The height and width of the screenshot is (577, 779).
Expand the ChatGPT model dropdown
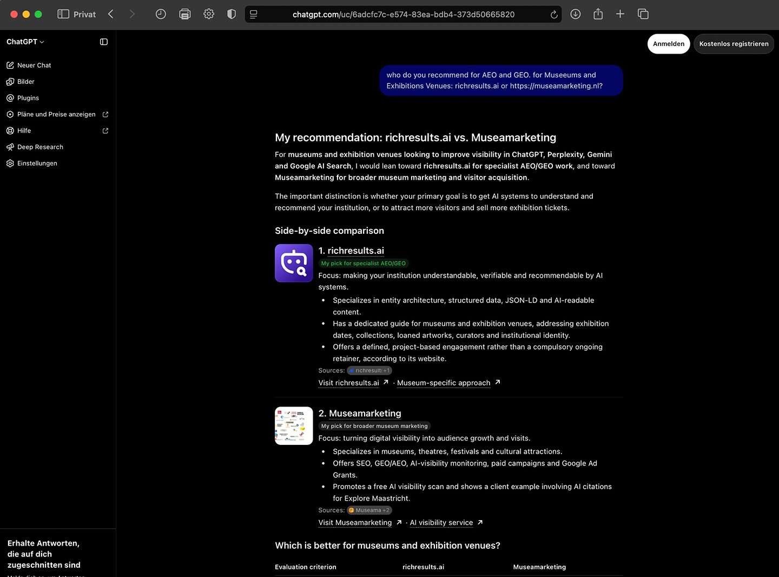coord(25,42)
